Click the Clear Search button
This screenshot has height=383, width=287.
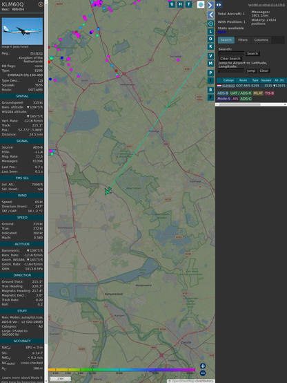tap(230, 59)
